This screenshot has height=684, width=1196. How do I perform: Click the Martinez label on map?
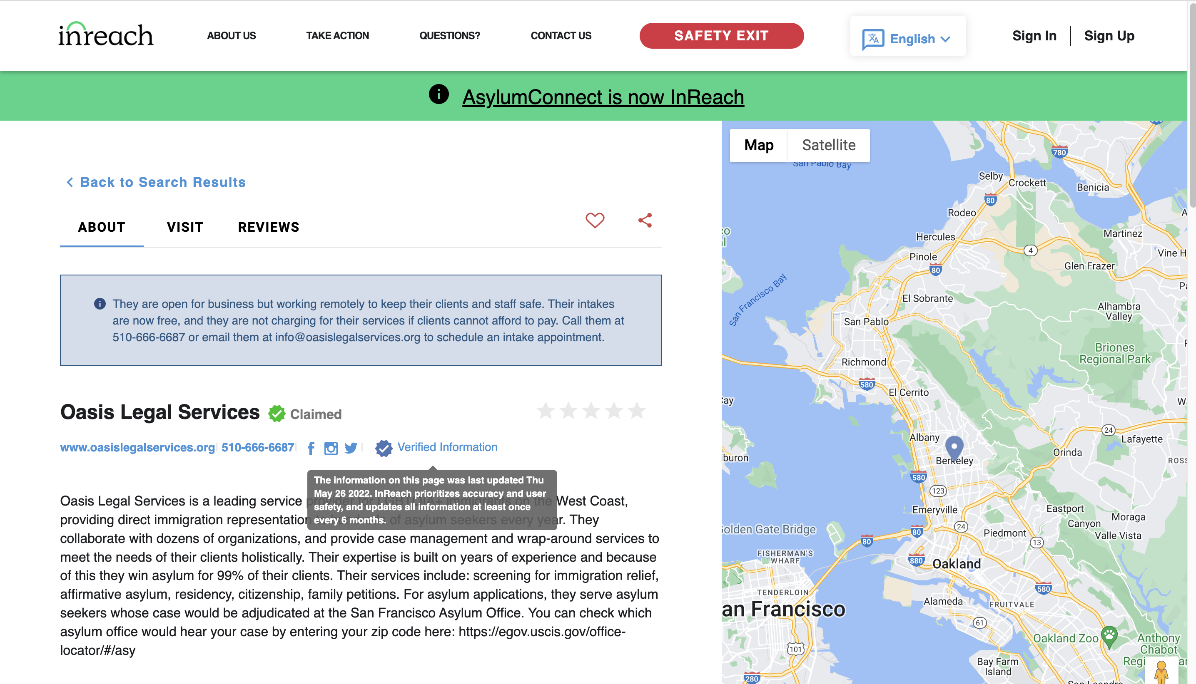[1123, 233]
